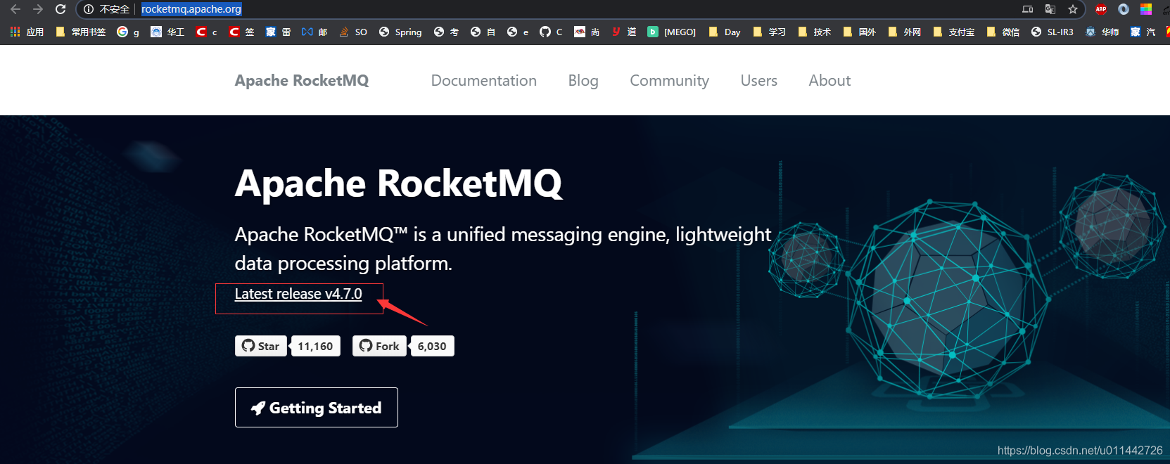Open the Stack Overflow SO bookmark
1170x464 pixels.
pyautogui.click(x=353, y=32)
